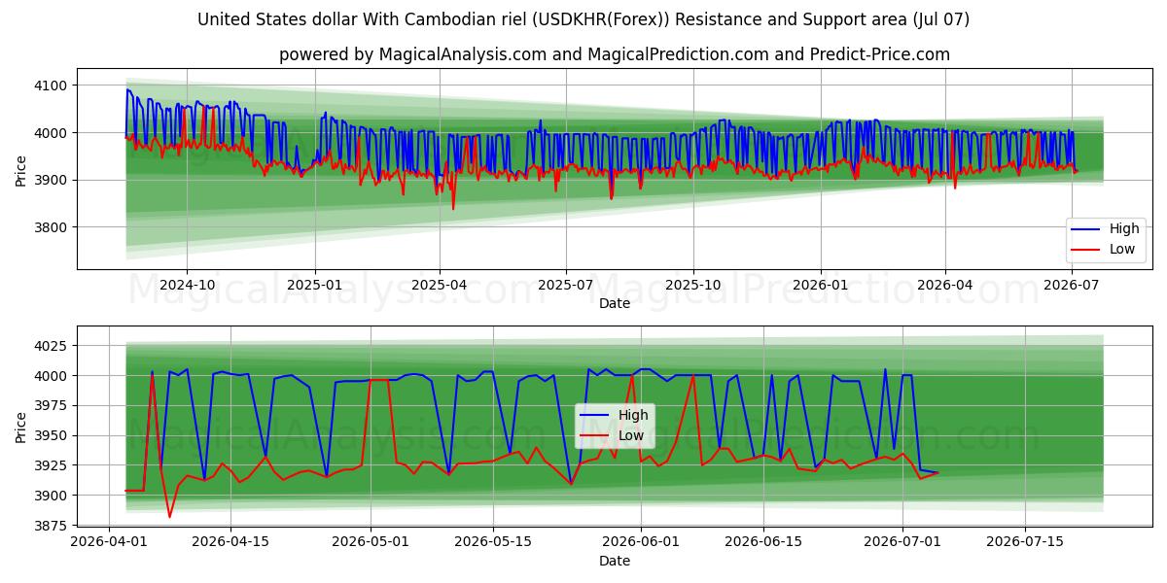This screenshot has height=583, width=1167.
Task: Click the chart title mentioning USDKHR(Forex)
Action: click(583, 19)
